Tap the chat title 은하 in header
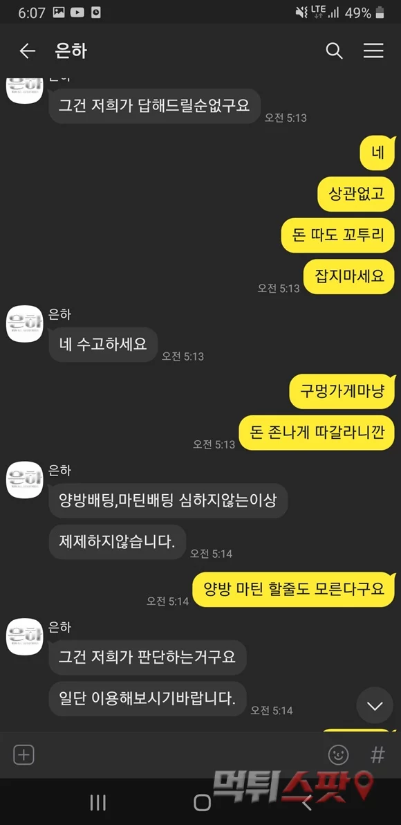This screenshot has width=401, height=825. (x=71, y=51)
